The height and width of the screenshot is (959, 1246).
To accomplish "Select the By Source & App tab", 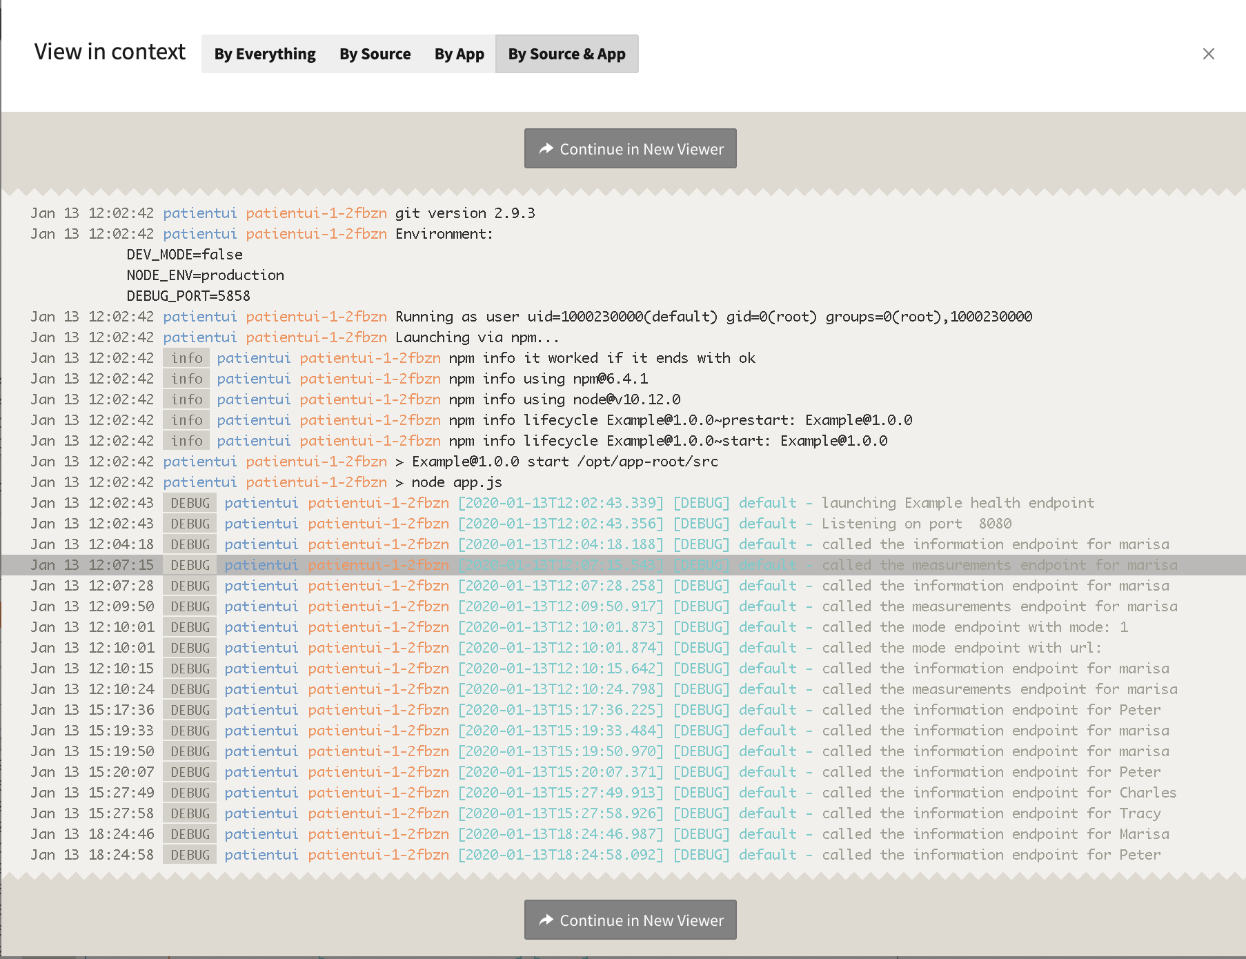I will 566,54.
